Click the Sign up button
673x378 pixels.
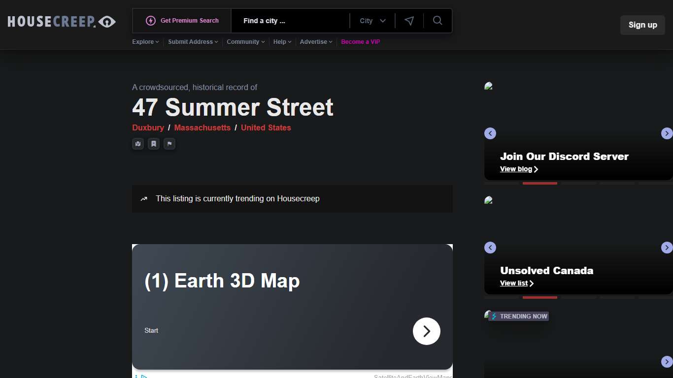642,25
